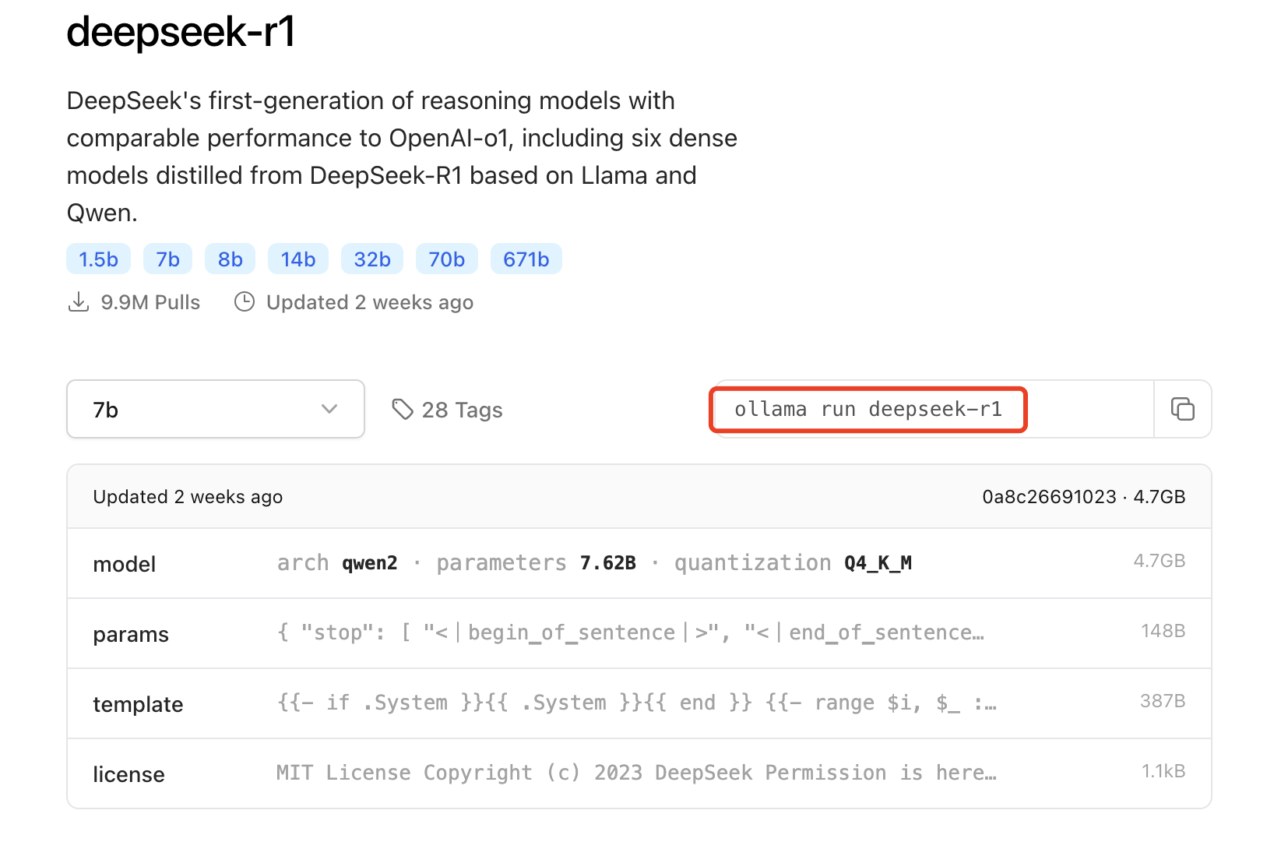The width and height of the screenshot is (1274, 849).
Task: Click the 4.7GB size in model row
Action: pos(1160,561)
